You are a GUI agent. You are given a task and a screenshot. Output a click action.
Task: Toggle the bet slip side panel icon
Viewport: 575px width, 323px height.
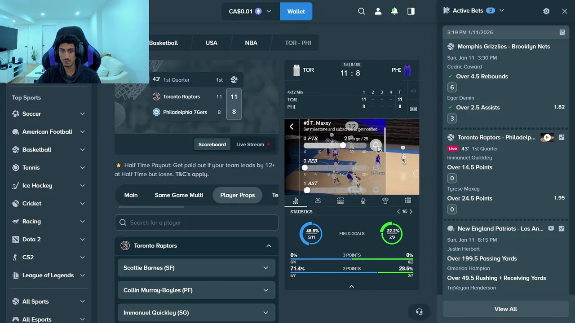[x=411, y=11]
